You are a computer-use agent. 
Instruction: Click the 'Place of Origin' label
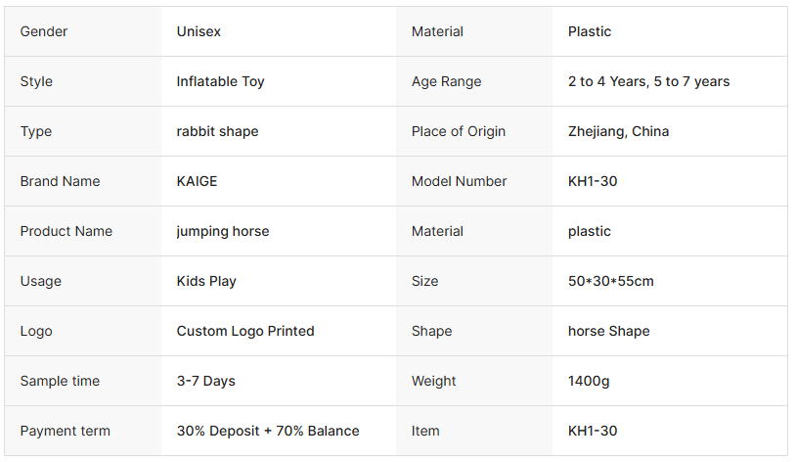(x=458, y=132)
